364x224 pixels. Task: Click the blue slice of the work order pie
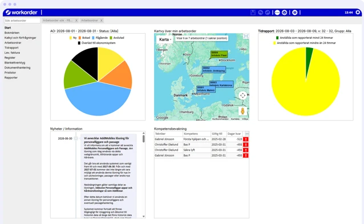point(98,100)
